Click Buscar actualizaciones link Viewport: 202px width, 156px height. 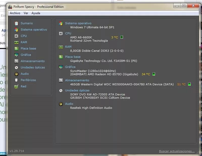pyautogui.click(x=177, y=151)
